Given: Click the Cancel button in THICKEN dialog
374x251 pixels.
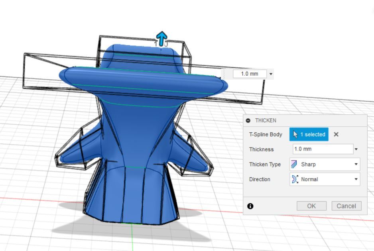Looking at the screenshot, I should pos(346,206).
